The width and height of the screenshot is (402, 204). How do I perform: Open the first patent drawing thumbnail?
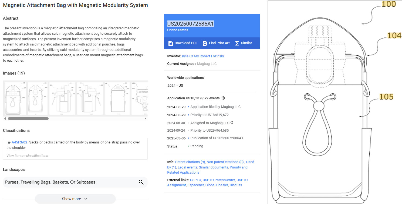pyautogui.click(x=15, y=99)
